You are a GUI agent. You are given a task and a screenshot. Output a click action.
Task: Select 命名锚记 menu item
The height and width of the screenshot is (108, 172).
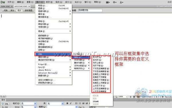[x=54, y=41]
